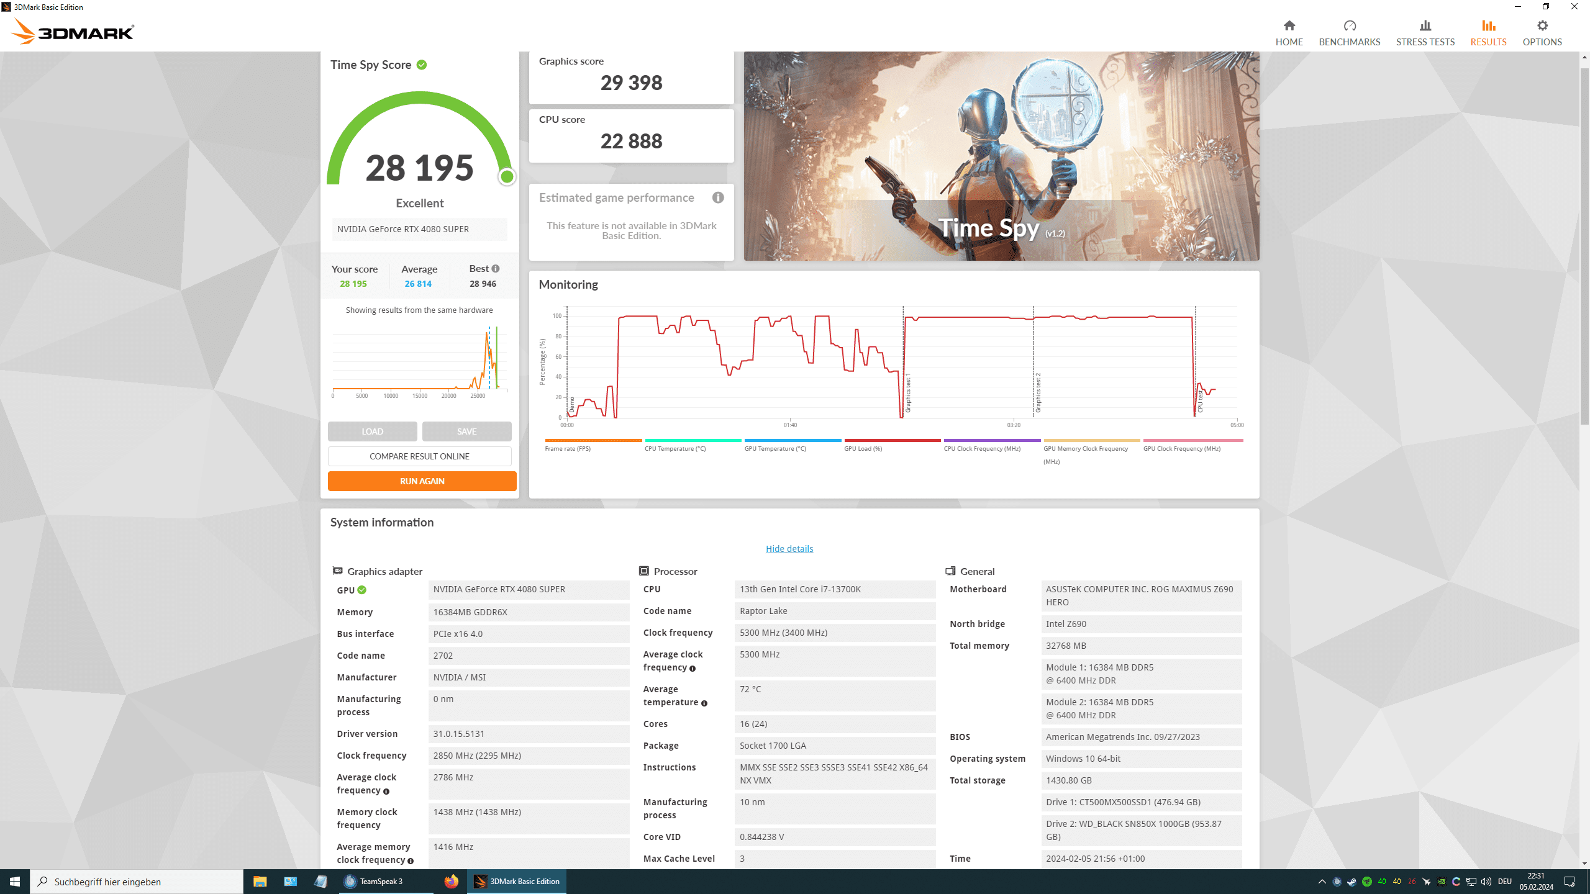Click the CPU field '13th Gen Intel Core i7-13700K'
The width and height of the screenshot is (1590, 894).
coord(835,589)
